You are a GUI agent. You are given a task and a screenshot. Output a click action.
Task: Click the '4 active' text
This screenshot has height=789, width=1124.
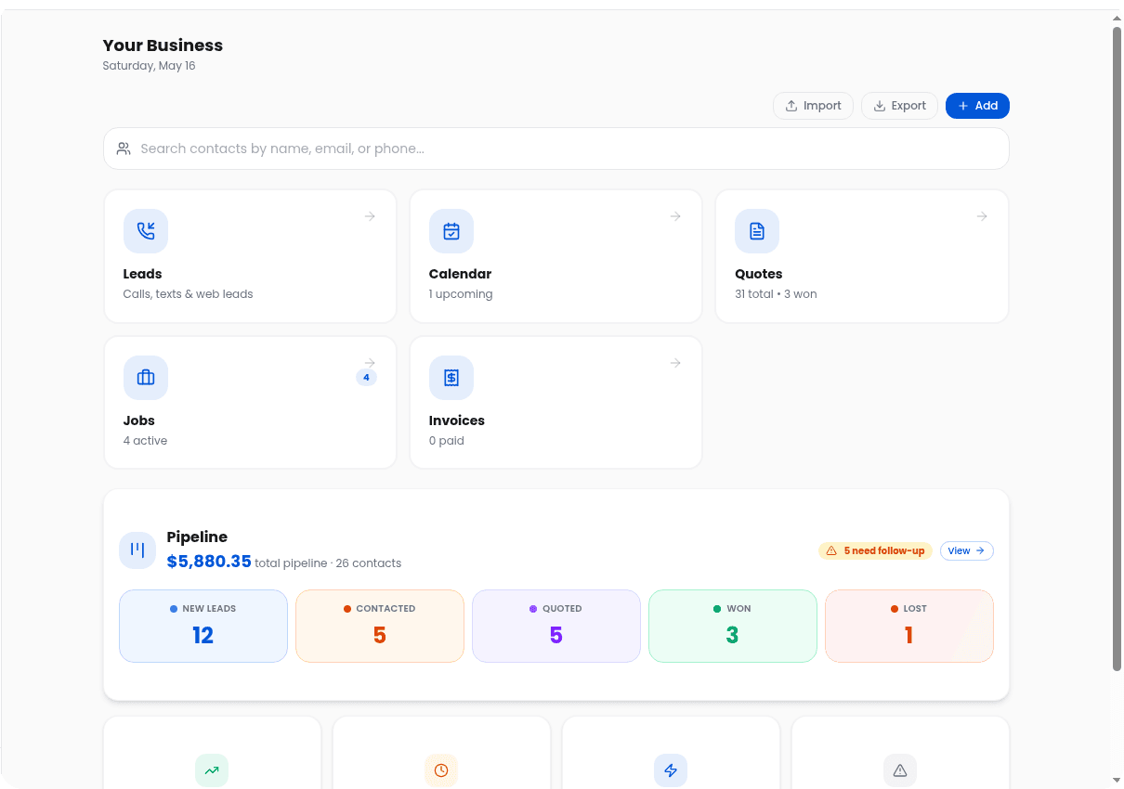[x=145, y=441]
